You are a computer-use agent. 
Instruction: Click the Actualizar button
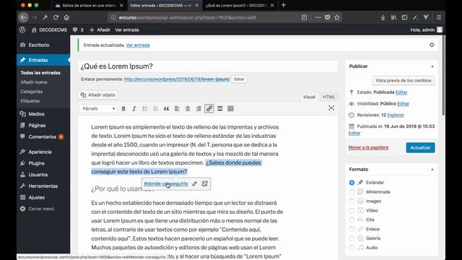(x=420, y=147)
